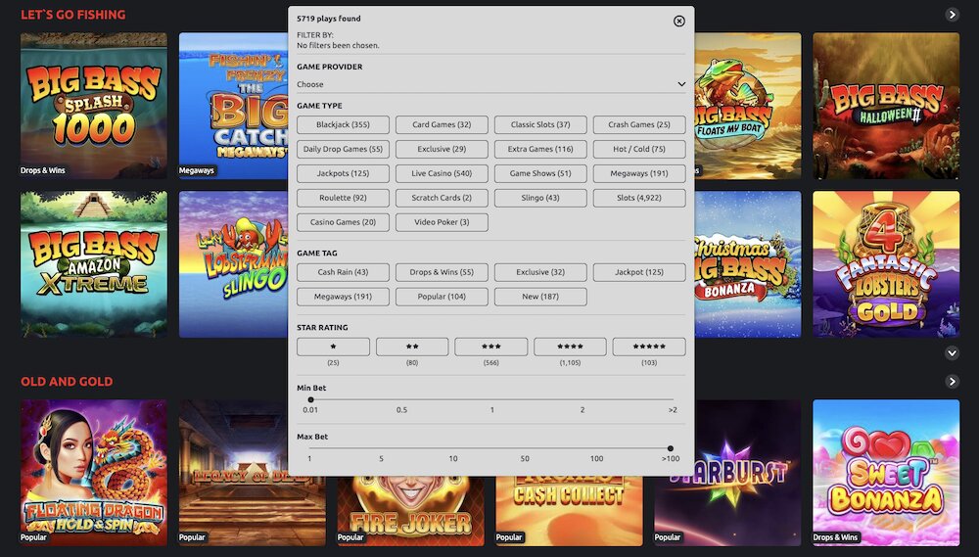Click Popular badge on Starburst tile

click(668, 537)
